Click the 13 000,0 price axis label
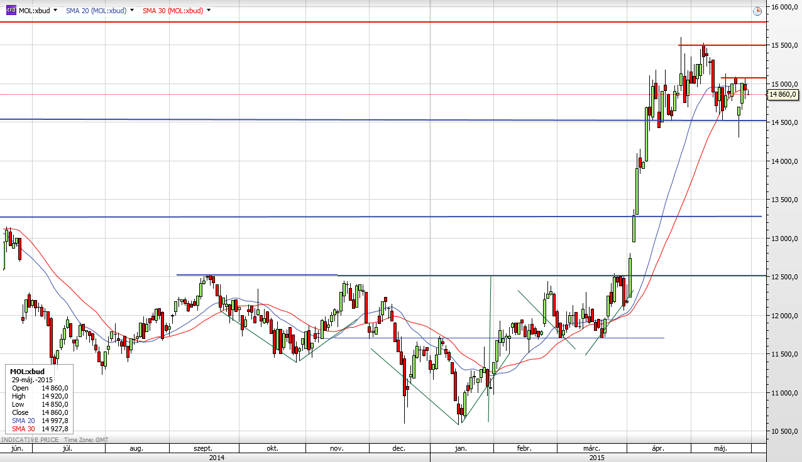This screenshot has width=802, height=462. point(786,239)
